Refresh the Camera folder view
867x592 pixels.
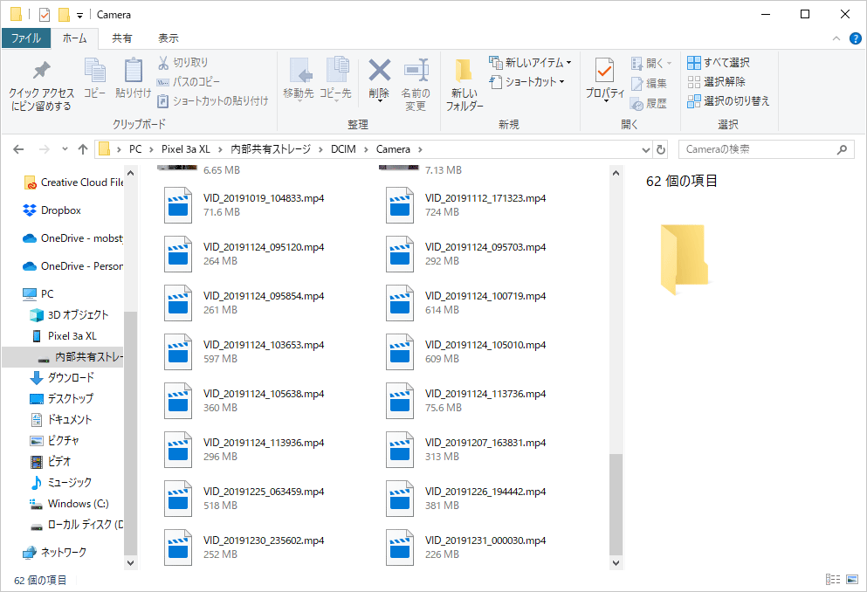tap(661, 149)
